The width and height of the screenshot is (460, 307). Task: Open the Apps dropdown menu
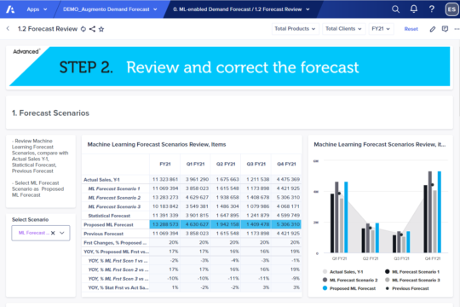coord(37,9)
